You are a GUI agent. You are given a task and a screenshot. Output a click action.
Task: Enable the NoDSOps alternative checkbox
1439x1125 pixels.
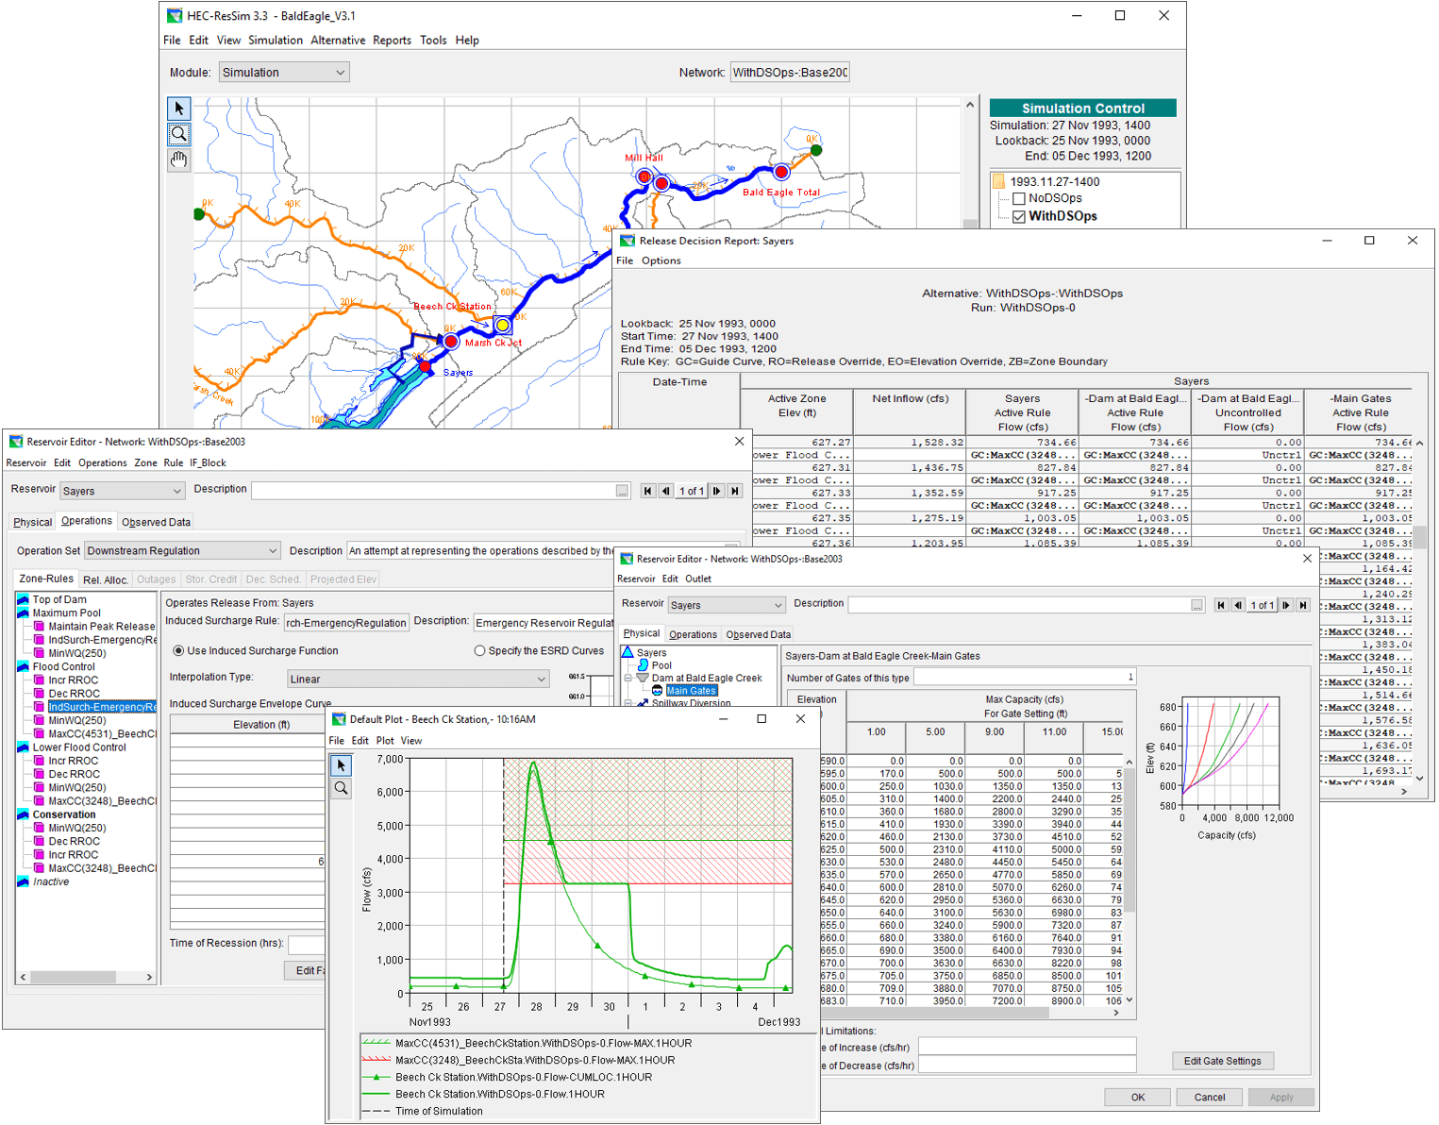[1019, 199]
